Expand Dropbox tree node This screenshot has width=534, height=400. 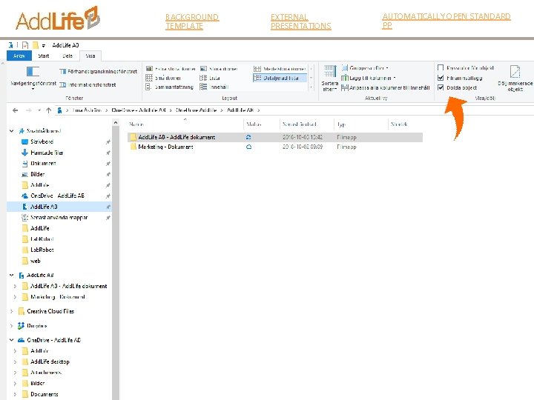click(12, 326)
